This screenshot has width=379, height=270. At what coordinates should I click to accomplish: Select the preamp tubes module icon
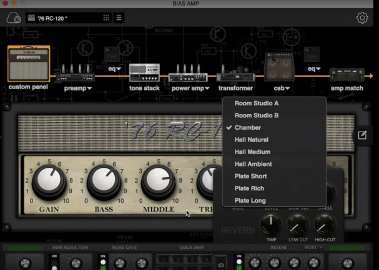point(75,73)
